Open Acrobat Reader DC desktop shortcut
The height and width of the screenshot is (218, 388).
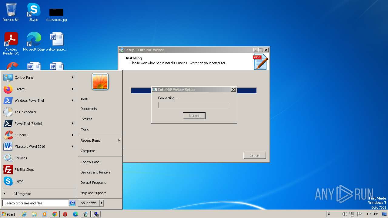pyautogui.click(x=11, y=44)
